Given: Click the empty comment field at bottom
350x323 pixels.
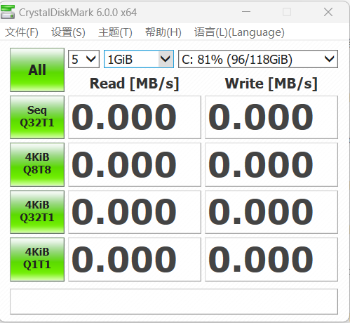Looking at the screenshot, I should tap(174, 301).
